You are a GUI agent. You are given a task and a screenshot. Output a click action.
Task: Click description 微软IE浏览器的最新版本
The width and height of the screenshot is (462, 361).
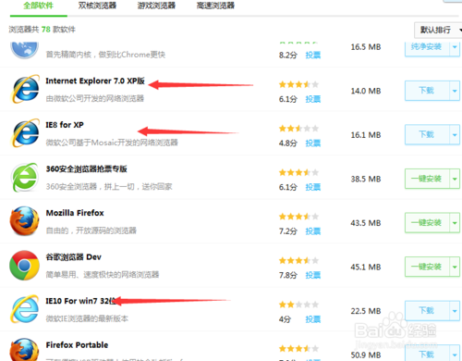coord(87,318)
